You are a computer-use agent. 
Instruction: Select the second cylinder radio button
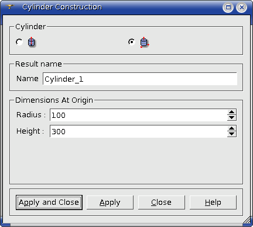[132, 42]
